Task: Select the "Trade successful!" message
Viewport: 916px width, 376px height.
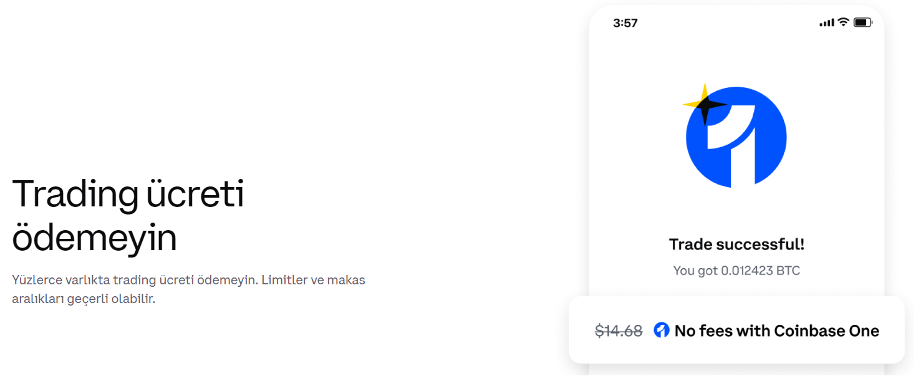Action: (736, 244)
